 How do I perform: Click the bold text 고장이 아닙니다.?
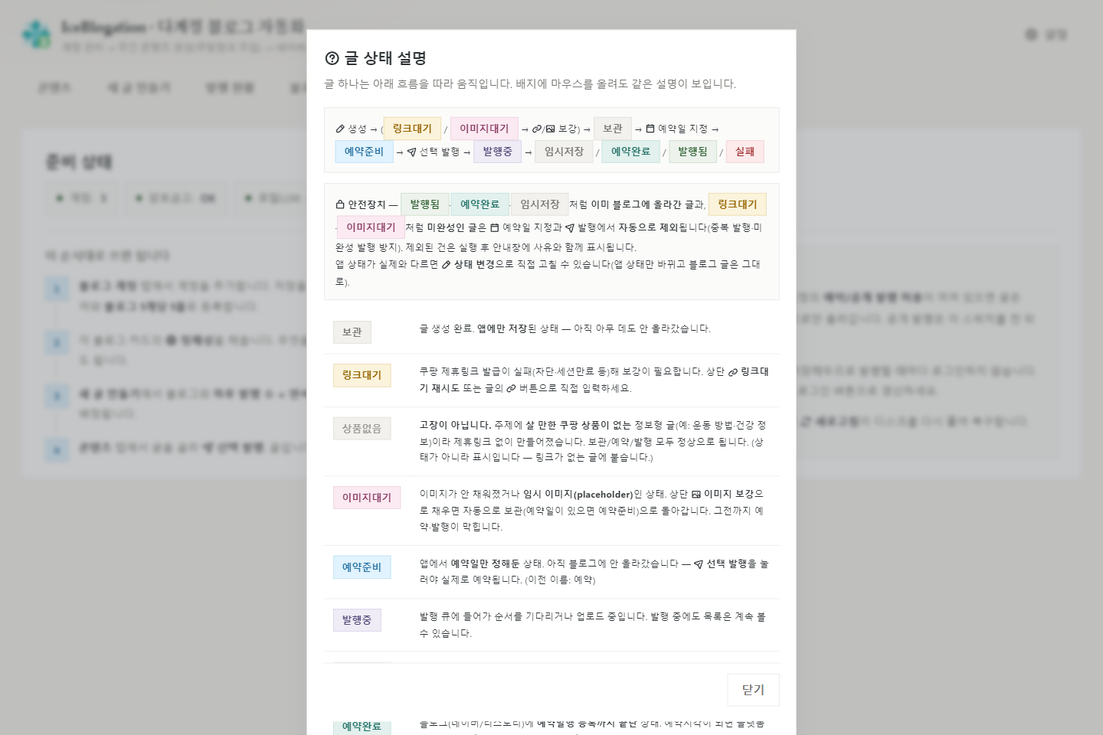click(455, 425)
